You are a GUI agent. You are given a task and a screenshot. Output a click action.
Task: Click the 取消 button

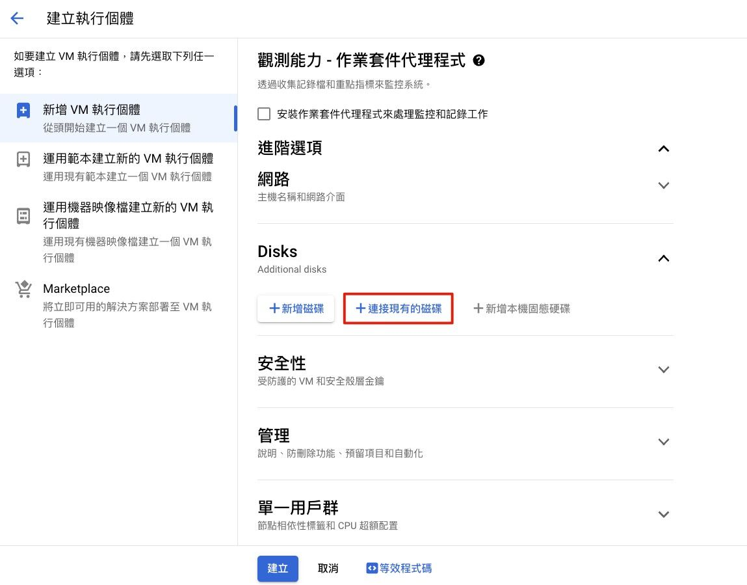(328, 568)
